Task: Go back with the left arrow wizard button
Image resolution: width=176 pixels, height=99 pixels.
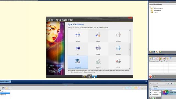Action: point(85,76)
